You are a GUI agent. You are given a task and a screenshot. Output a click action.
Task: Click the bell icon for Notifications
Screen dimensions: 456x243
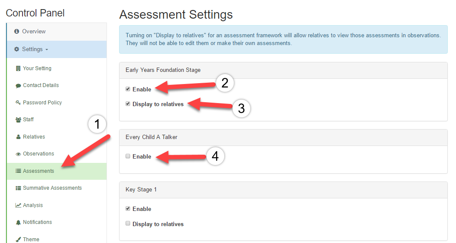coord(18,222)
